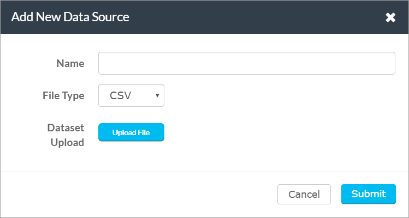Expand the file type options showing CSV

[131, 95]
